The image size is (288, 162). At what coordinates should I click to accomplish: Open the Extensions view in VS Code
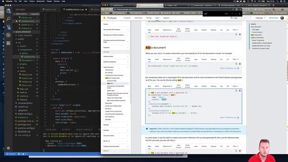(8, 43)
